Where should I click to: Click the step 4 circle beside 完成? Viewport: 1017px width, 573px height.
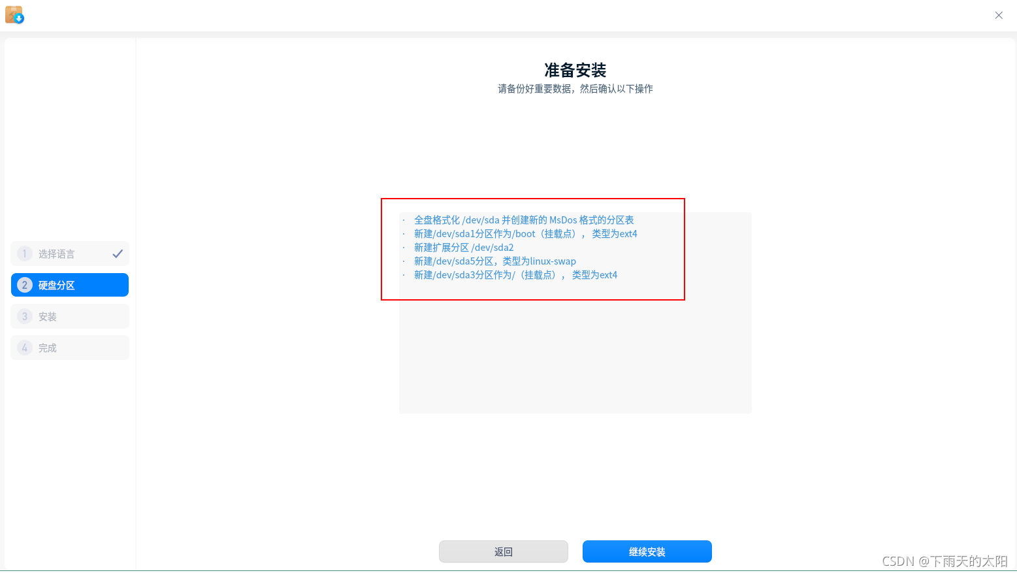tap(24, 348)
